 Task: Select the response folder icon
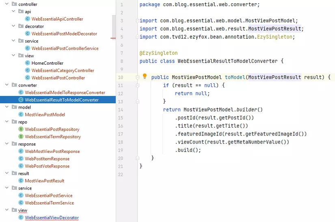(x=14, y=144)
